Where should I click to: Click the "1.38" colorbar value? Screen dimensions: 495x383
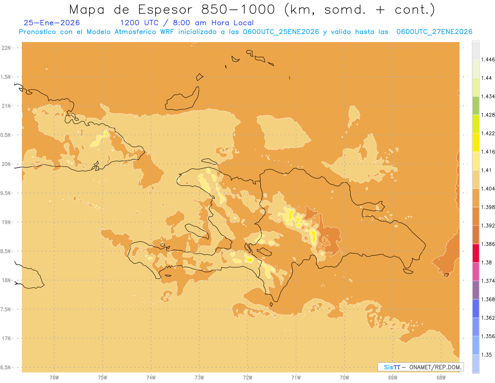[x=487, y=262]
